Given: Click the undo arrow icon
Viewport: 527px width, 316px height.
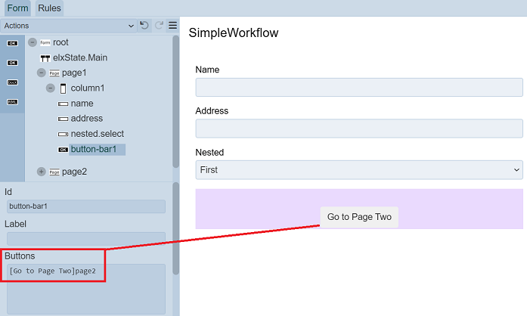Looking at the screenshot, I should [144, 26].
